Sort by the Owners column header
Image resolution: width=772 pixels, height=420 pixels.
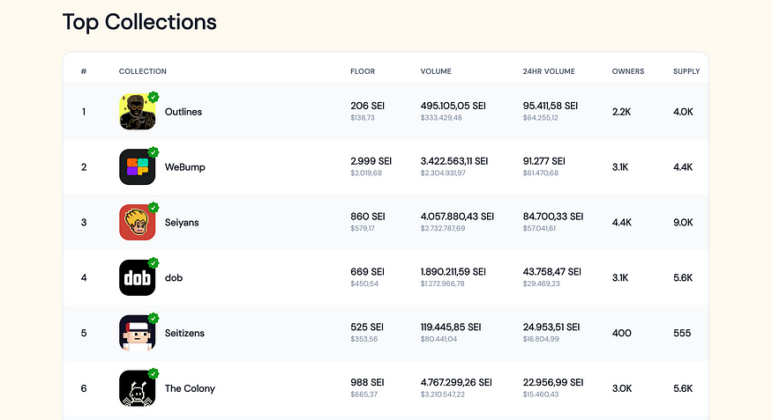coord(628,71)
